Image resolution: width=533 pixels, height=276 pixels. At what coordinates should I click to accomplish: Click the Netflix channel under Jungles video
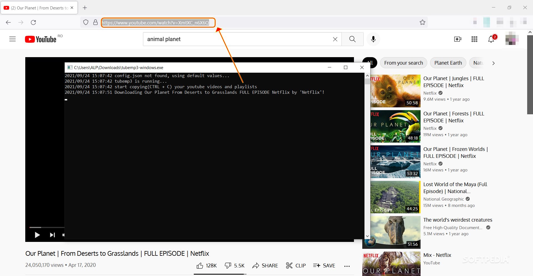[x=430, y=93]
